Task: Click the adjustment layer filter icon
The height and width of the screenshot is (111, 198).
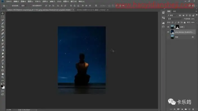Action: (x=183, y=15)
